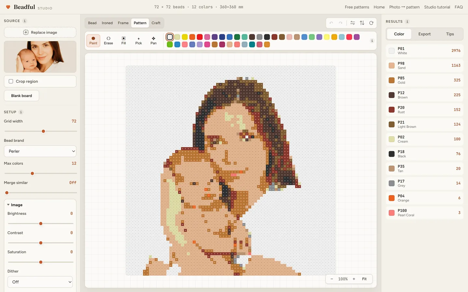Click the Merge similar slider handle
This screenshot has width=468, height=292.
(7, 193)
